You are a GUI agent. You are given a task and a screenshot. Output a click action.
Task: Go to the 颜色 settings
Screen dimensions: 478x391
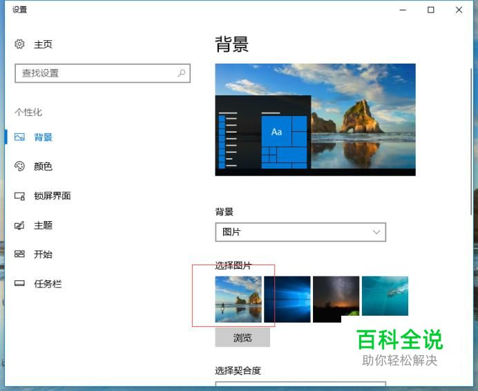(x=43, y=166)
